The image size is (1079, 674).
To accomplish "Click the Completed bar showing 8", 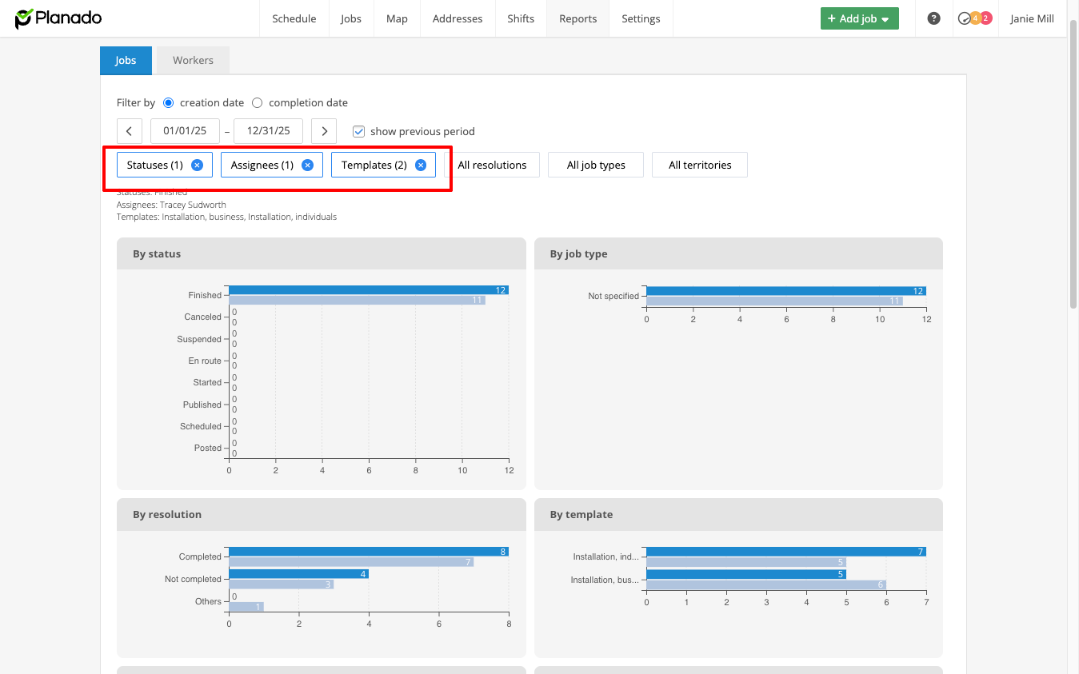I will 369,552.
